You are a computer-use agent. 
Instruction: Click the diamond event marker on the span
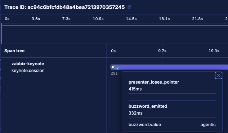[x=112, y=67]
